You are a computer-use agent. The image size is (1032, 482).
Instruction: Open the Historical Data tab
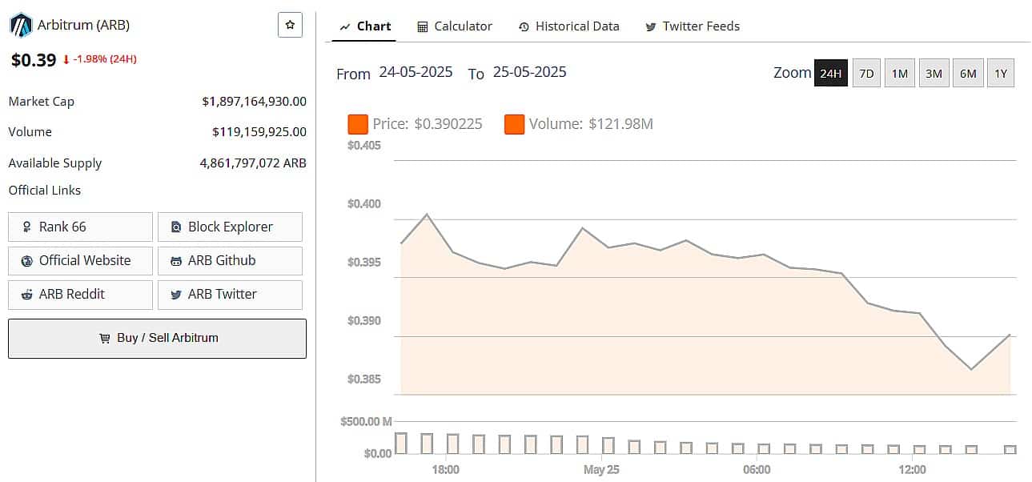click(x=568, y=26)
